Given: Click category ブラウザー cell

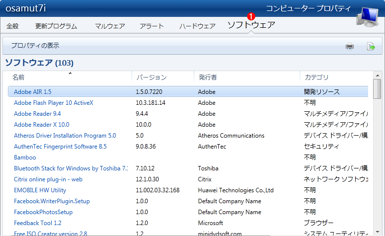Looking at the screenshot, I should [318, 223].
